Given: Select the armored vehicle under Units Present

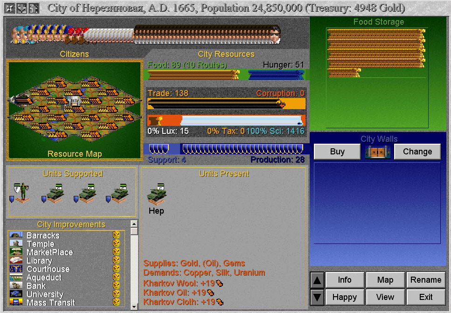Looking at the screenshot, I should 157,194.
